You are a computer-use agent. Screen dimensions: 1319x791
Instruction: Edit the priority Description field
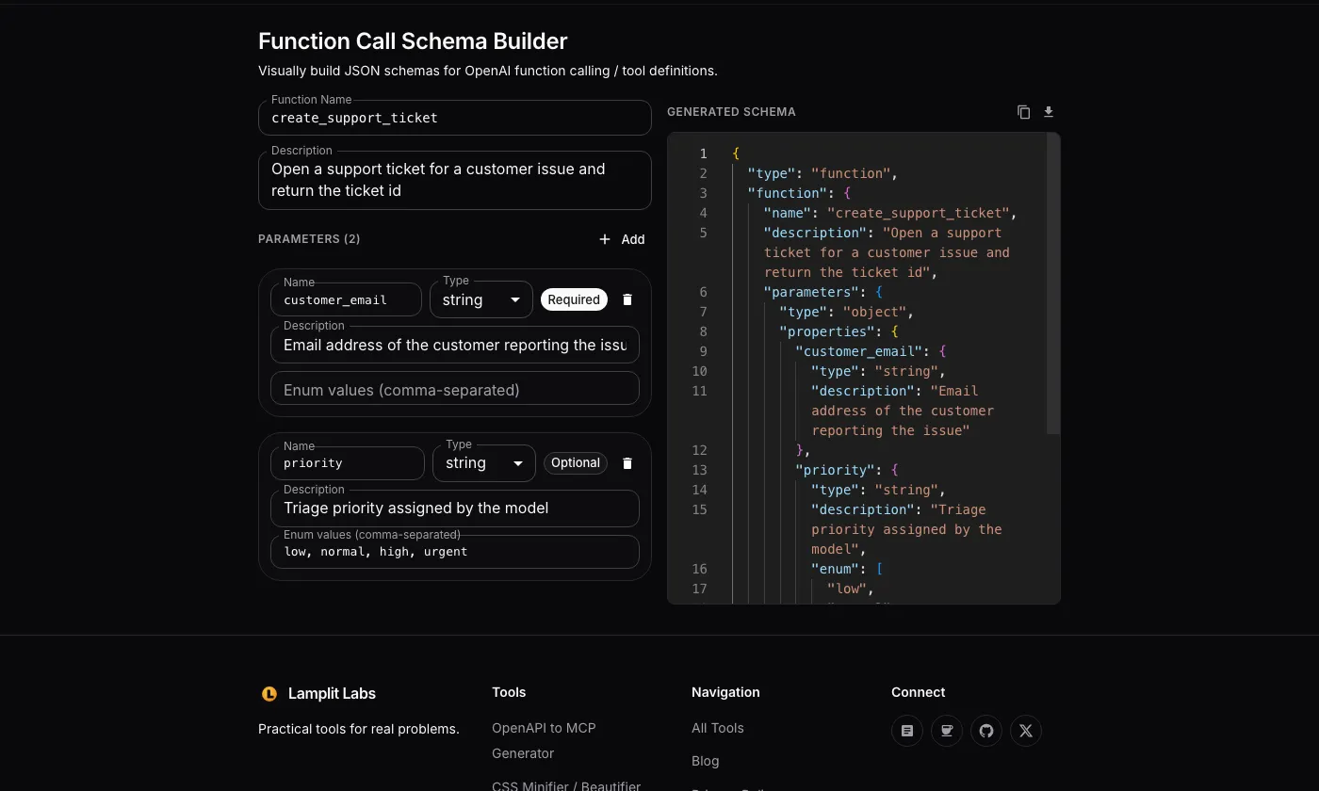tap(455, 508)
